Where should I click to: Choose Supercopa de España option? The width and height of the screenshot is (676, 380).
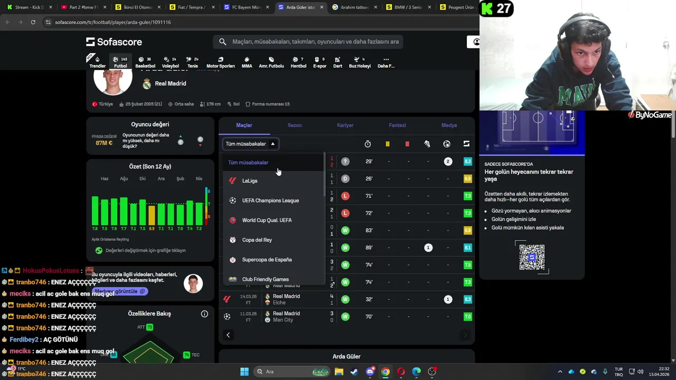[274, 260]
